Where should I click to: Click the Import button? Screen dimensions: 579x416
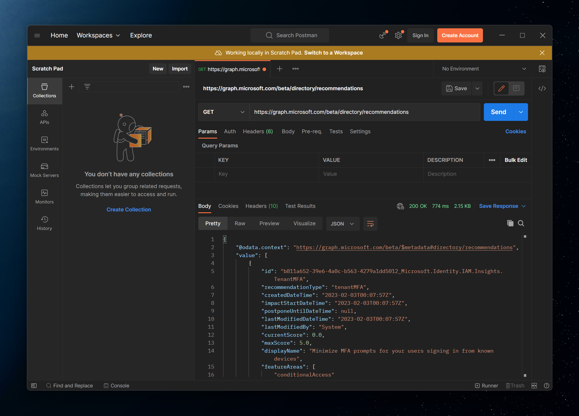180,69
